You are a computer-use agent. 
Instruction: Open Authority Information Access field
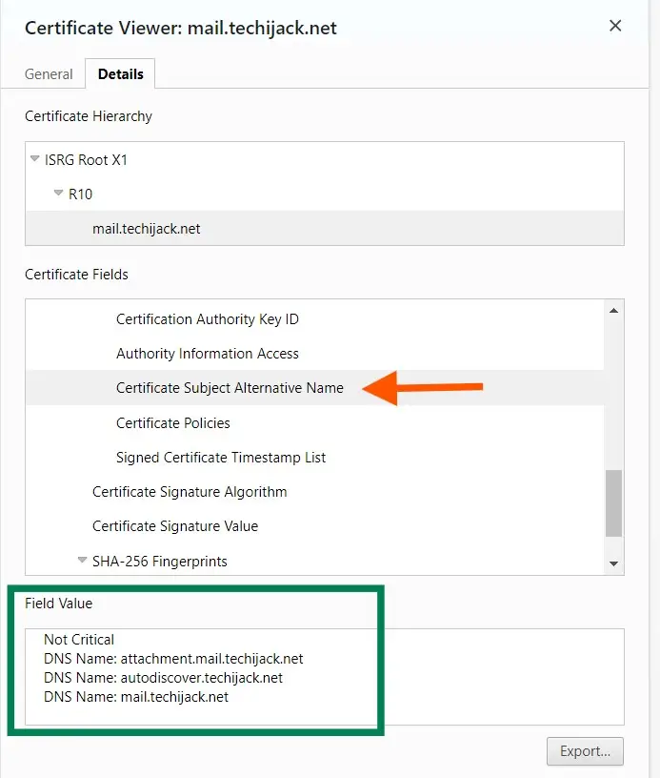click(x=207, y=354)
